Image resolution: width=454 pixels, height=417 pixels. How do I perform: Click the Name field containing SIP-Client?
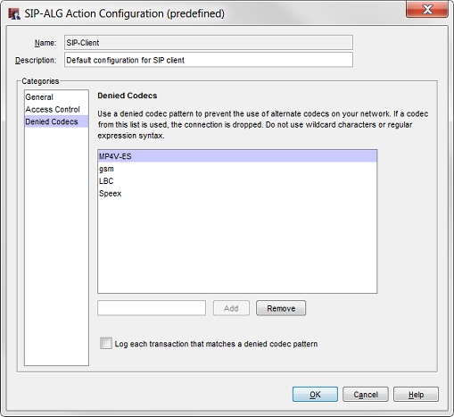(209, 43)
